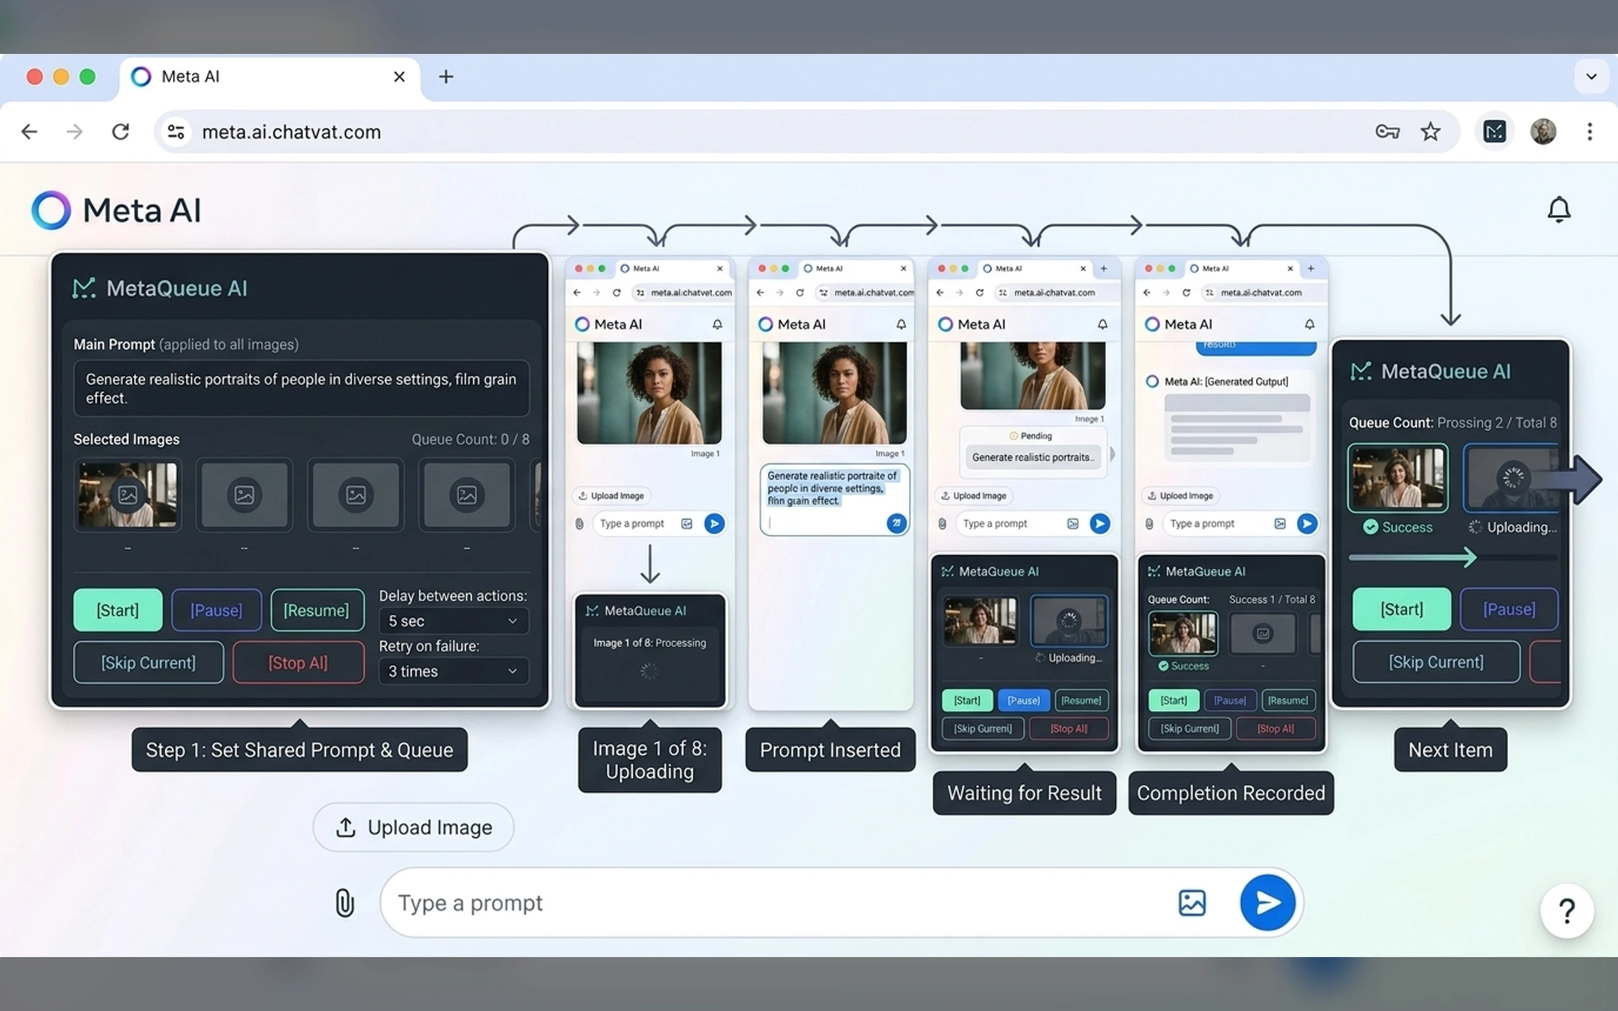
Task: Open notifications bell in Meta AI header
Action: coord(1559,210)
